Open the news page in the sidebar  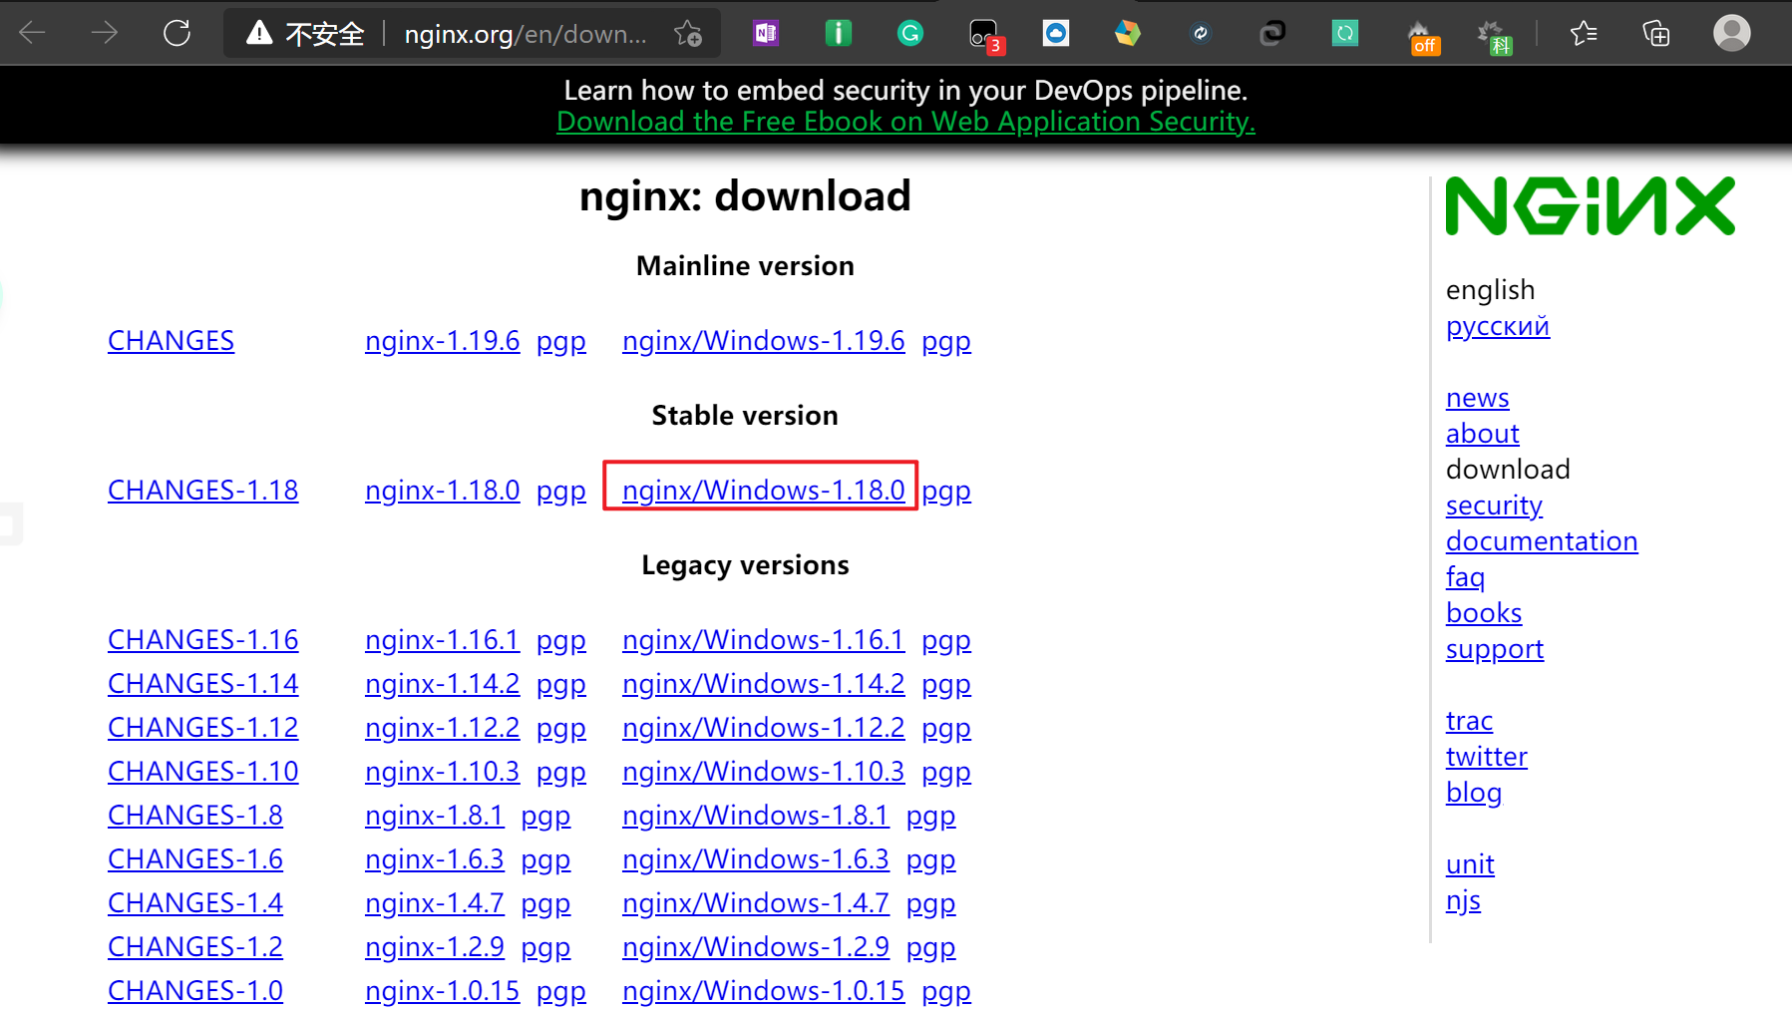coord(1477,398)
